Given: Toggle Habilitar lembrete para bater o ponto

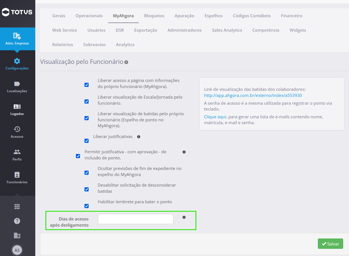Looking at the screenshot, I should coord(86,206).
